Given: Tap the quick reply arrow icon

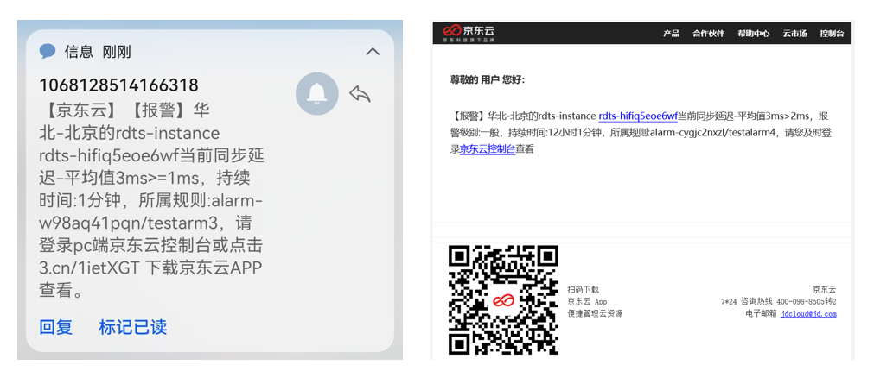Looking at the screenshot, I should pyautogui.click(x=360, y=93).
